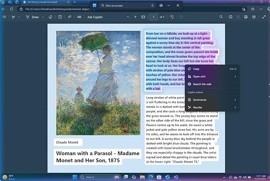Expand the Summarize submenu arrow
The image size is (270, 181).
point(235,100)
